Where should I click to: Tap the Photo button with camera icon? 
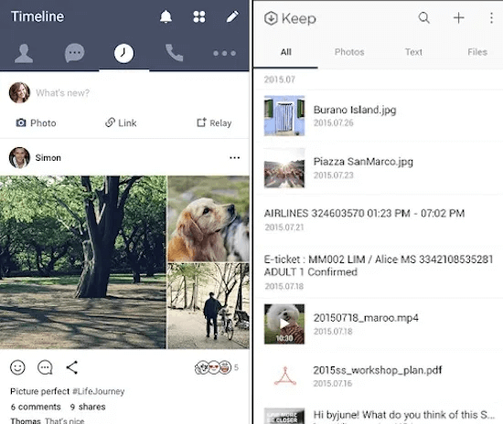36,122
